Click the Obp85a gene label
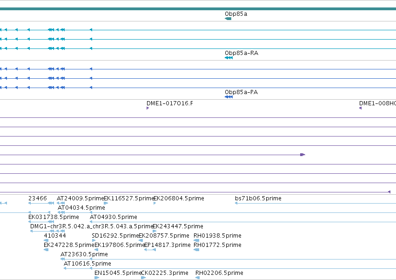This screenshot has height=280, width=396. pos(236,14)
